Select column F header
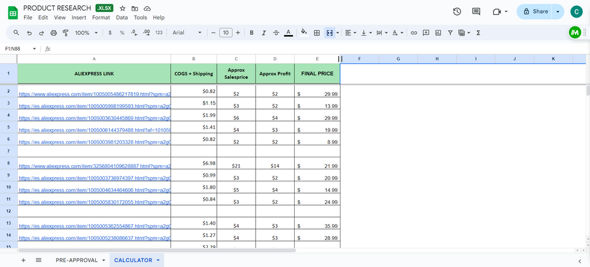 coord(359,59)
